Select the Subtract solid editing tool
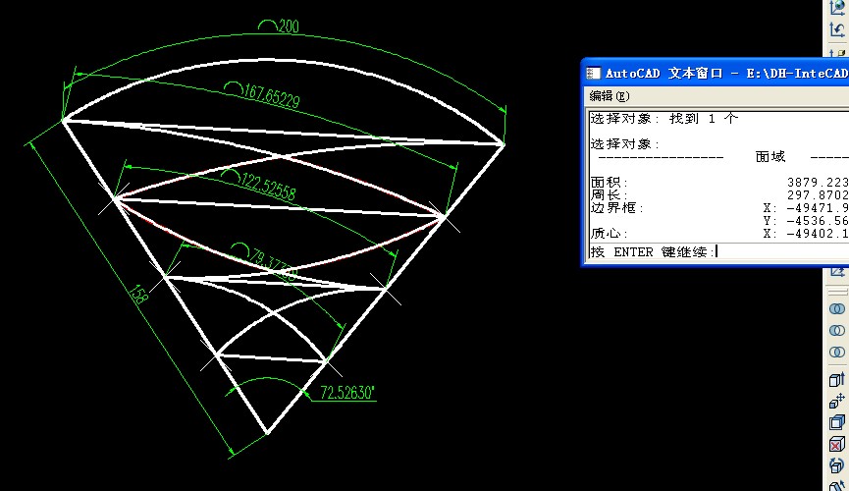 [836, 331]
